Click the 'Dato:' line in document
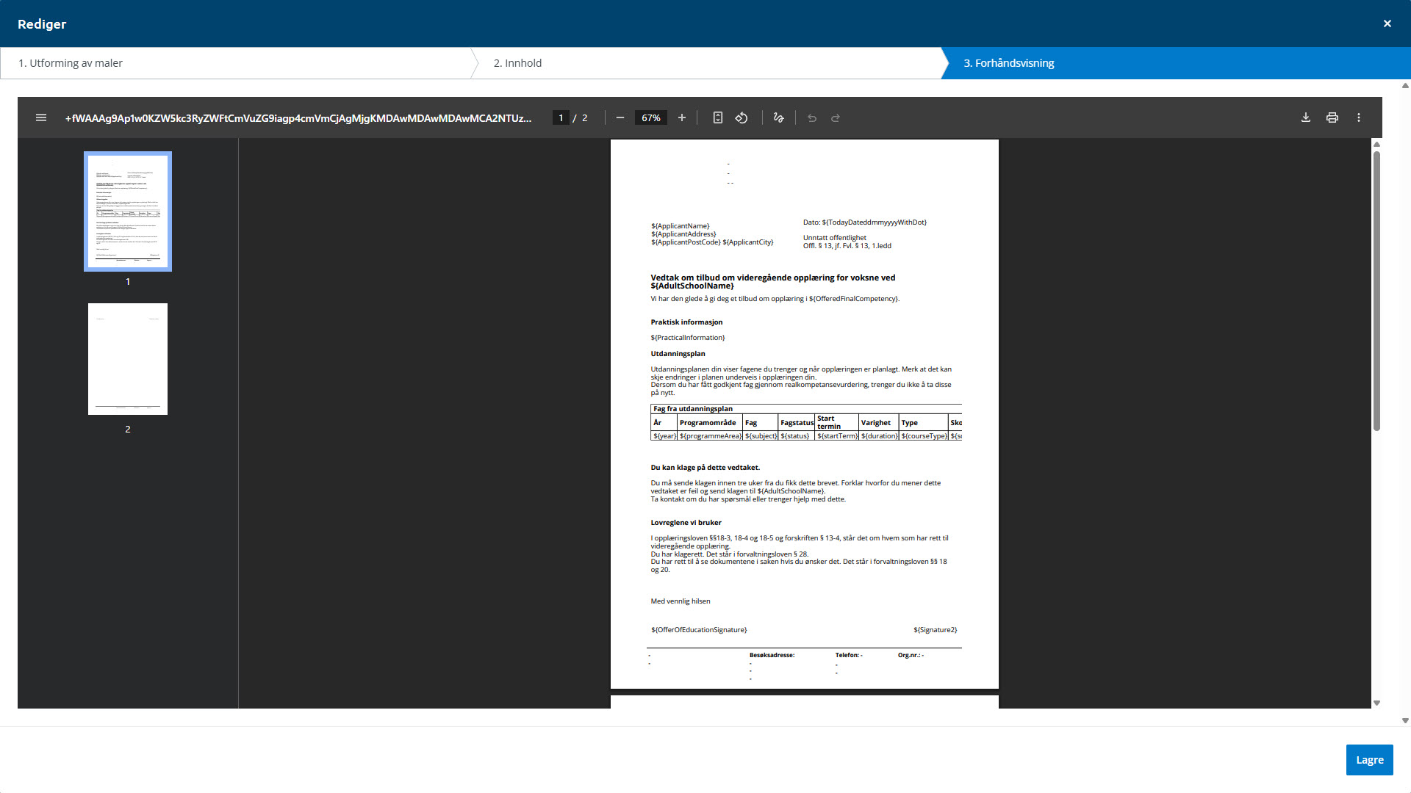1411x793 pixels. [865, 222]
